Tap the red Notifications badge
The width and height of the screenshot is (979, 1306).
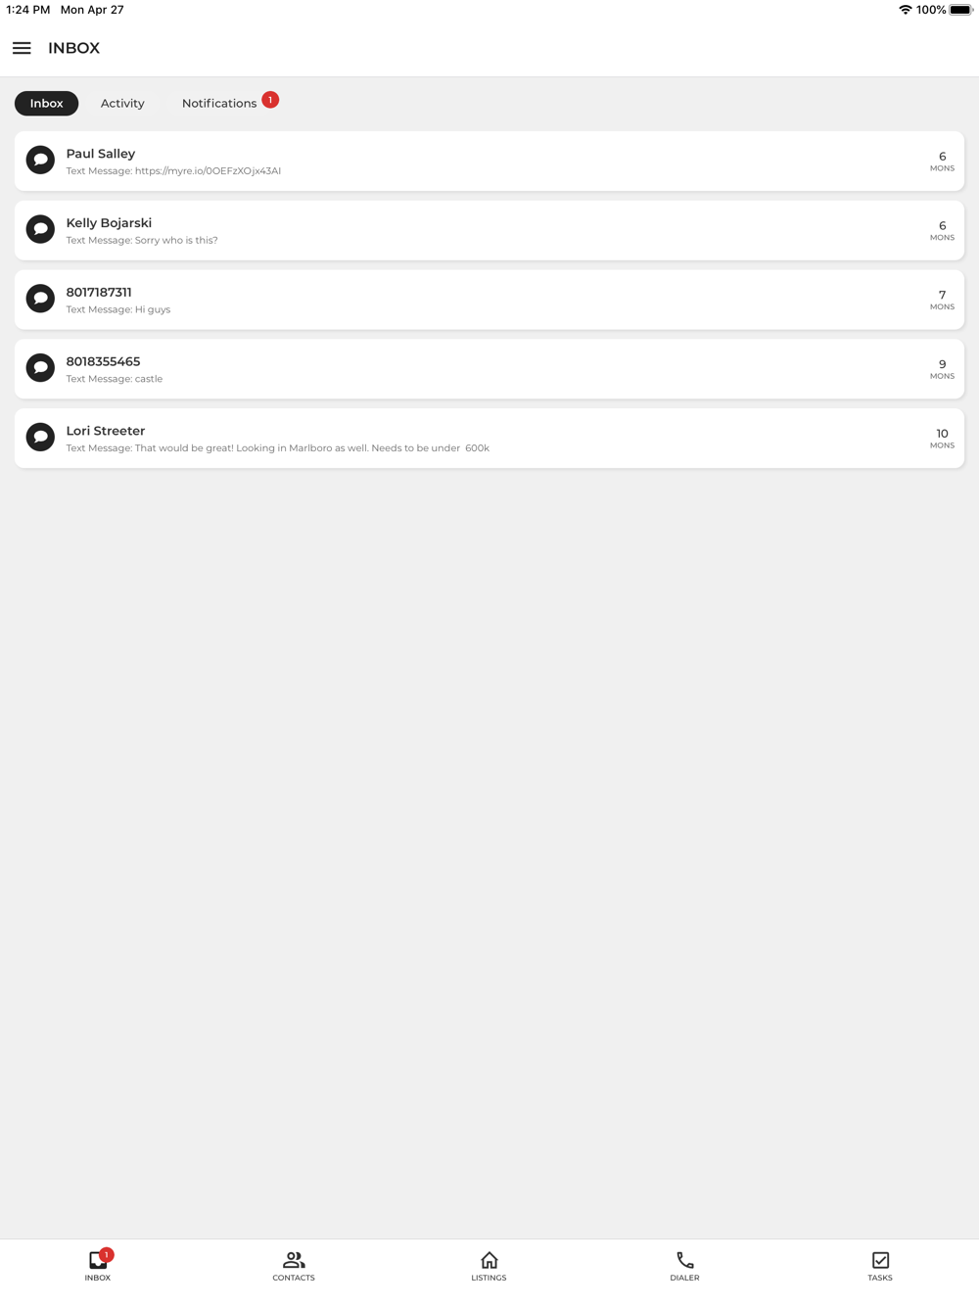click(270, 100)
